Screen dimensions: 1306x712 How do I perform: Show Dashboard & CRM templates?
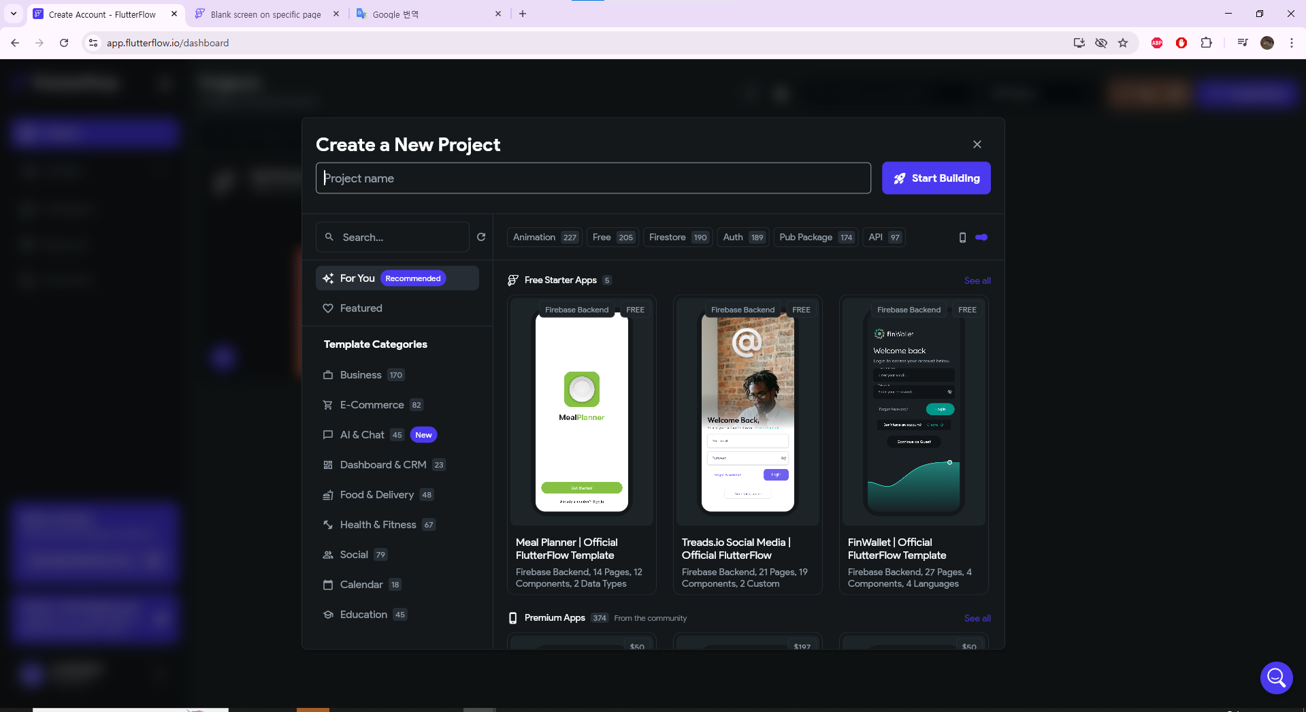pos(397,465)
